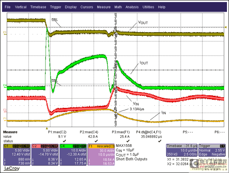Open the Trigger descriptor box

tap(212, 150)
